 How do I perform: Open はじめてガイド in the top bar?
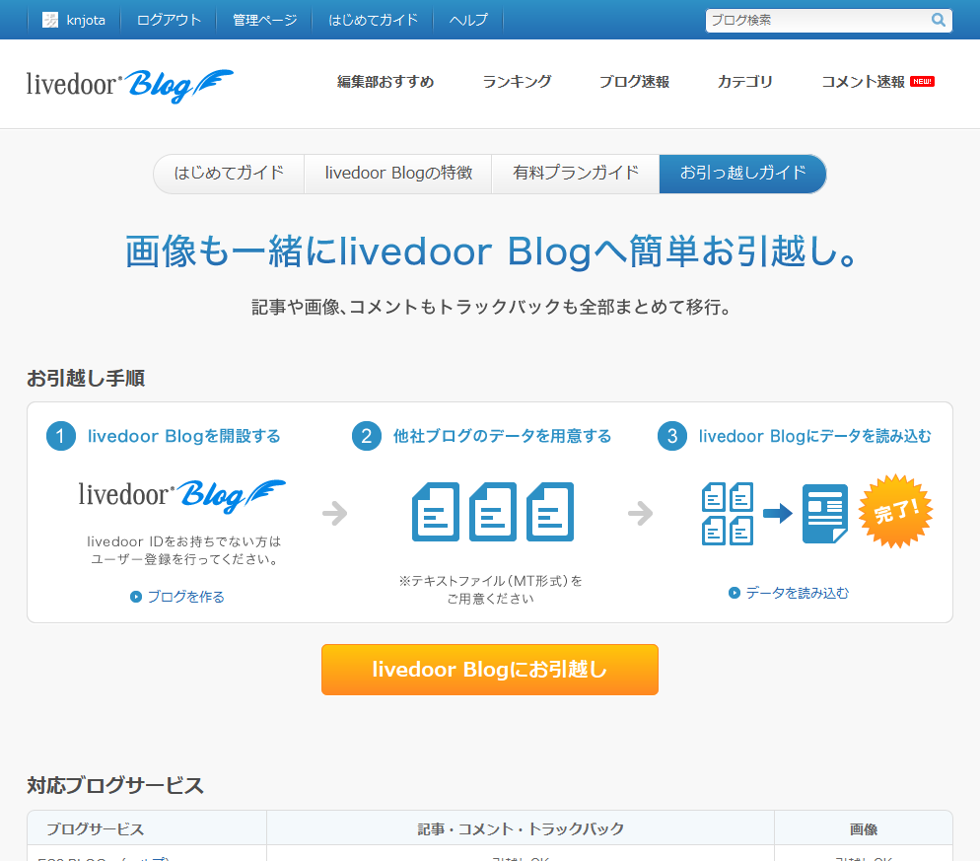[373, 20]
